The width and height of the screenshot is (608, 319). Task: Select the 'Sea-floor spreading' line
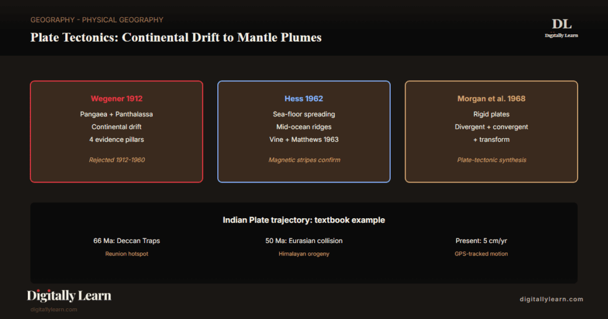304,114
